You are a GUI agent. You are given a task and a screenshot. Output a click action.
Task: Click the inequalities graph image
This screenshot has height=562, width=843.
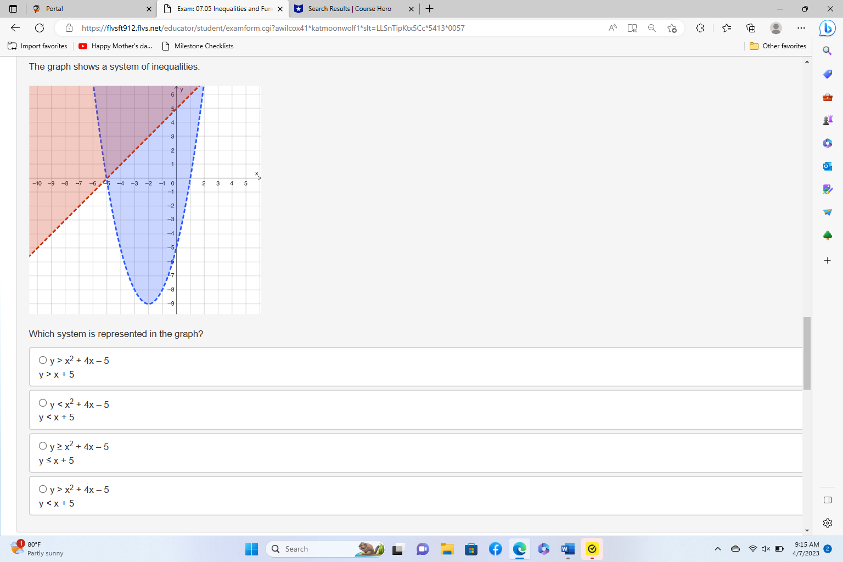click(145, 200)
